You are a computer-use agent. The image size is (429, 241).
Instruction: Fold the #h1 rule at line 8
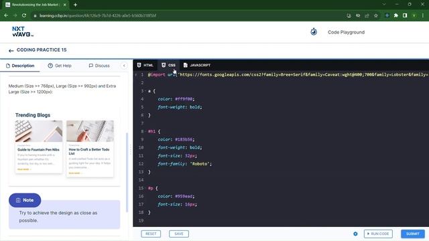tap(145, 131)
